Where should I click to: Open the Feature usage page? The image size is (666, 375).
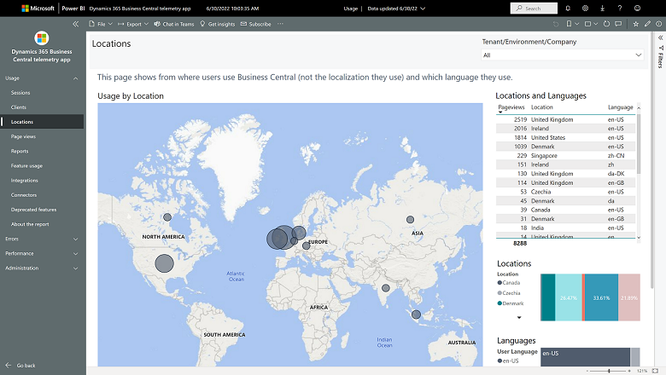click(26, 165)
